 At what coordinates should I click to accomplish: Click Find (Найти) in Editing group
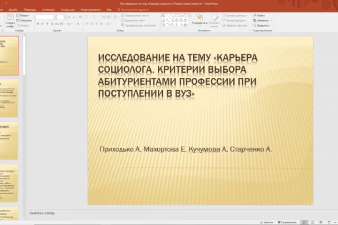[259, 15]
